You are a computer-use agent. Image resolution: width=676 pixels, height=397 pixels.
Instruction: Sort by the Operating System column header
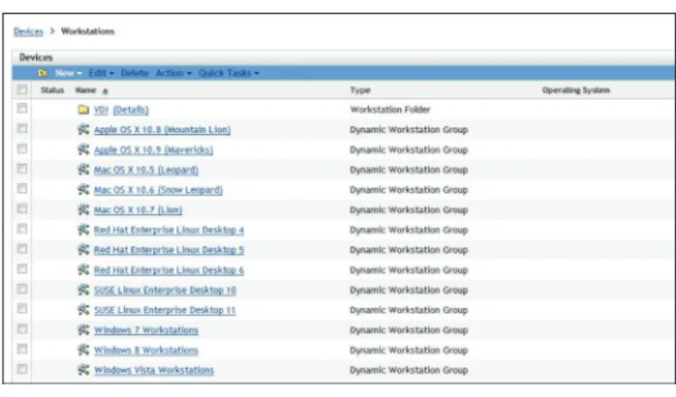pyautogui.click(x=576, y=90)
